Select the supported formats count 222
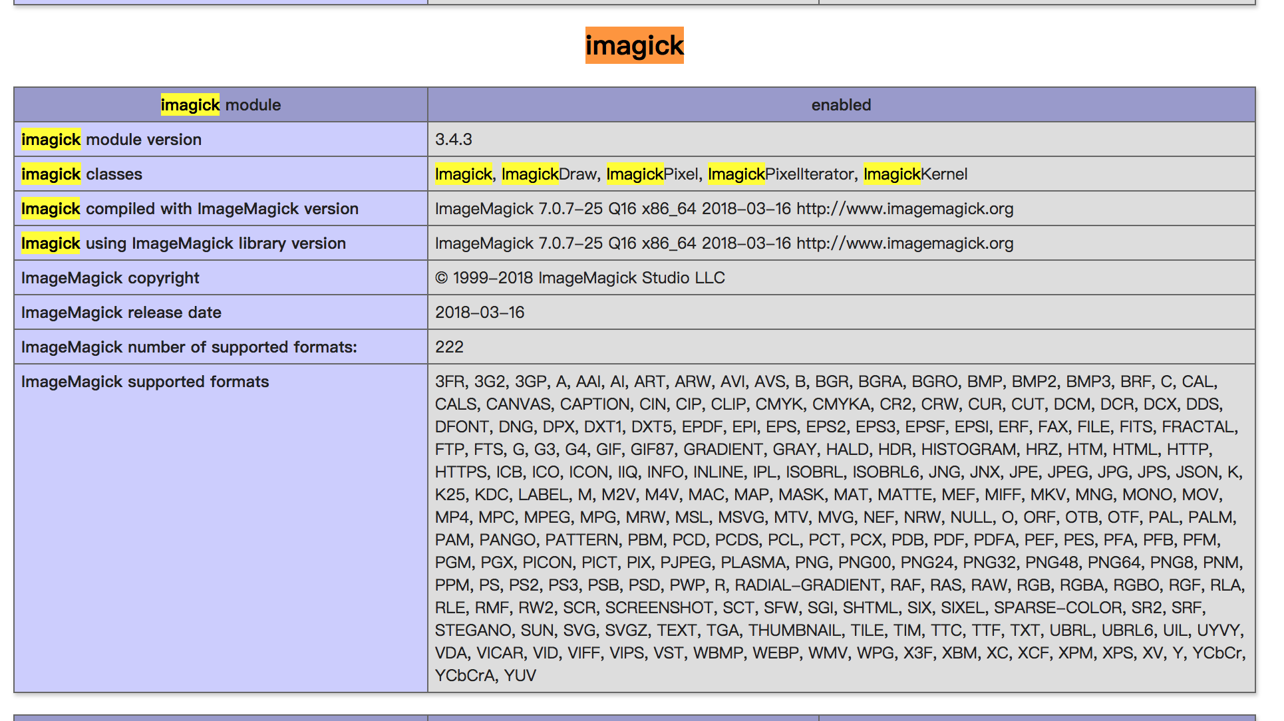Screen dimensions: 1284x721 [x=449, y=347]
